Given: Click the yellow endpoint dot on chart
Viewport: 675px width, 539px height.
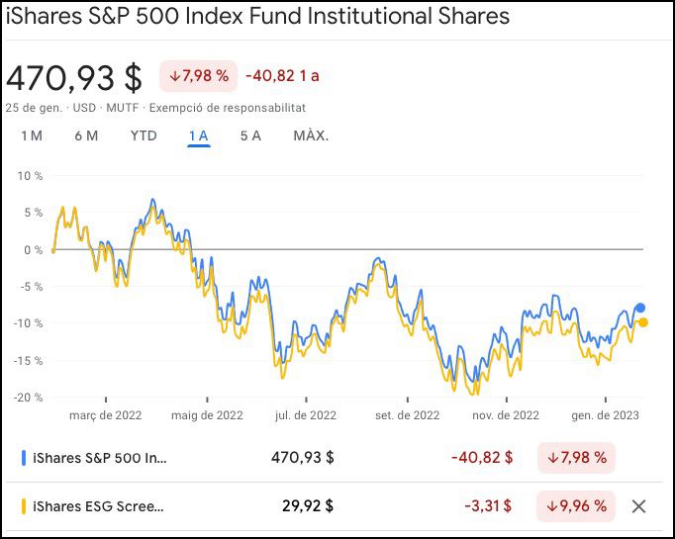Looking at the screenshot, I should click(x=643, y=322).
